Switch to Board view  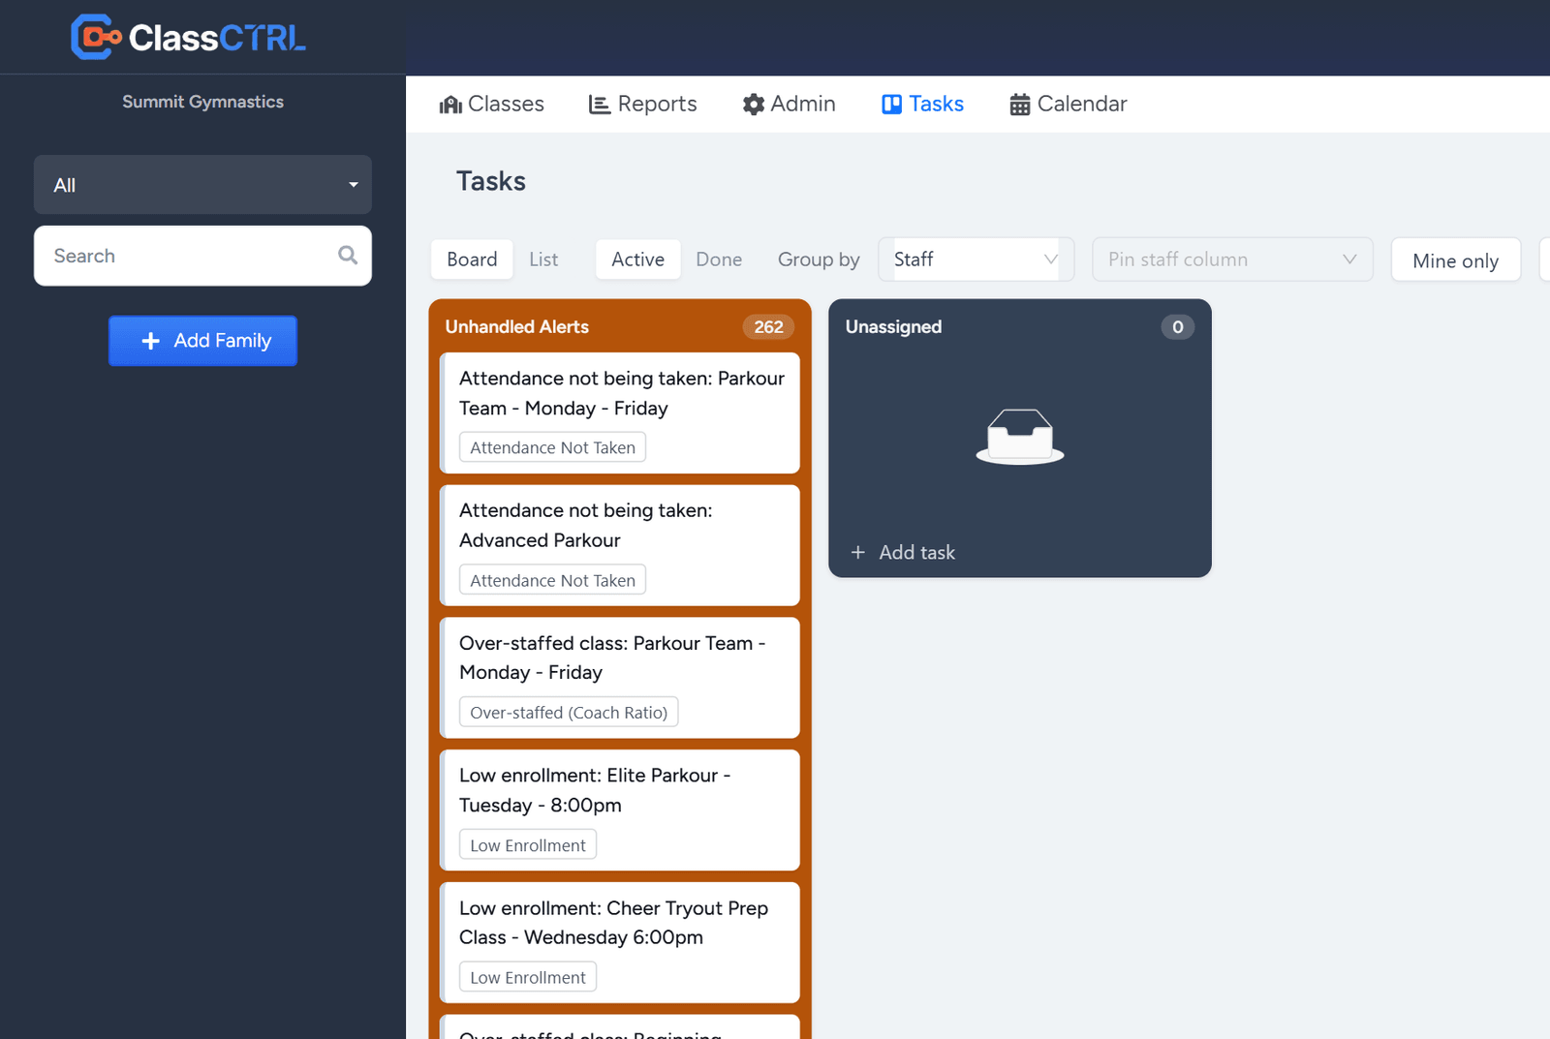[x=472, y=260]
